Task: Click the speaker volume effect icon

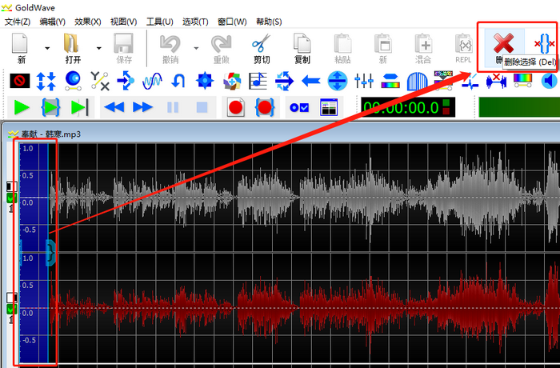Action: coord(549,80)
